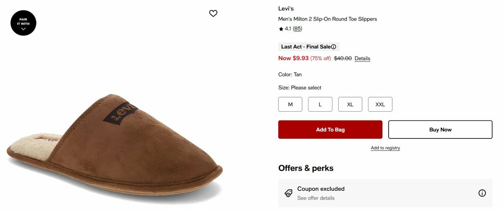Click the Final Sale info icon
The height and width of the screenshot is (210, 503).
click(x=334, y=47)
